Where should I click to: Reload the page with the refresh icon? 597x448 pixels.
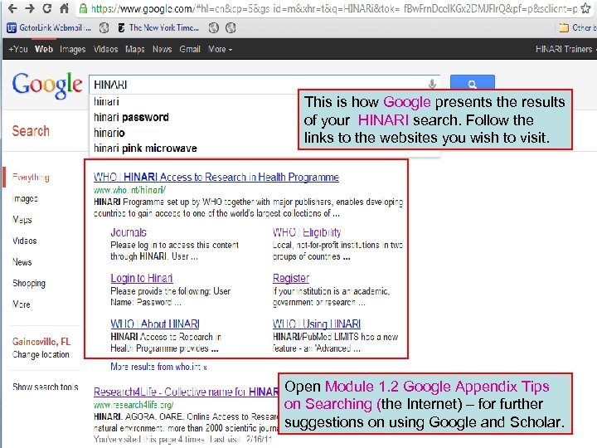click(x=46, y=8)
